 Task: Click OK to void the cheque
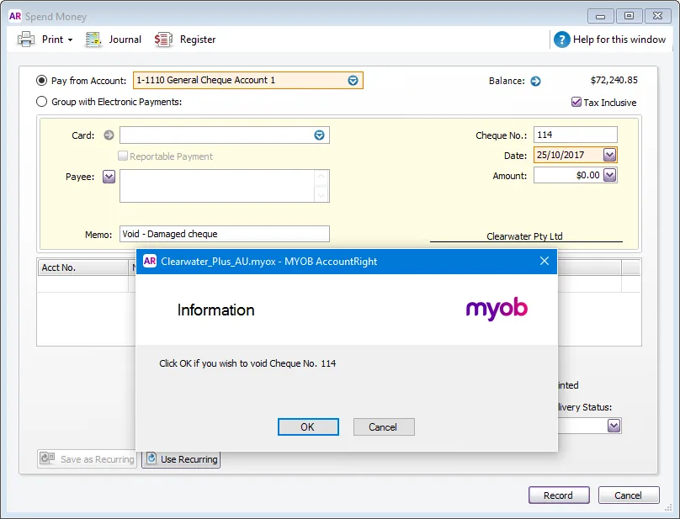[308, 427]
